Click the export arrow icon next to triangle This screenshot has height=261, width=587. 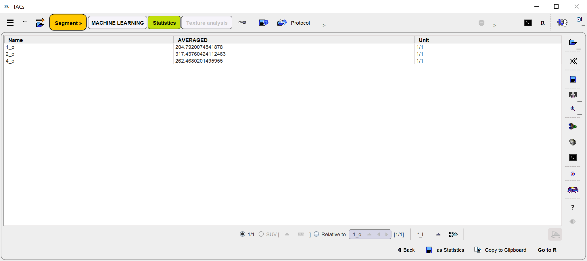click(453, 235)
